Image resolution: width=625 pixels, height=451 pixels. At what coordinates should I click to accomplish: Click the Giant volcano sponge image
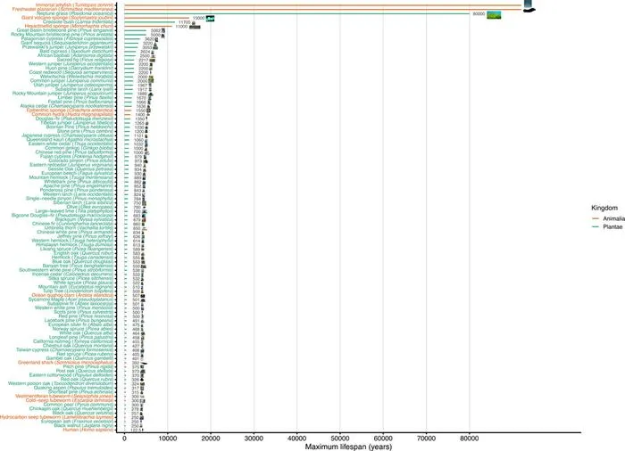(210, 19)
